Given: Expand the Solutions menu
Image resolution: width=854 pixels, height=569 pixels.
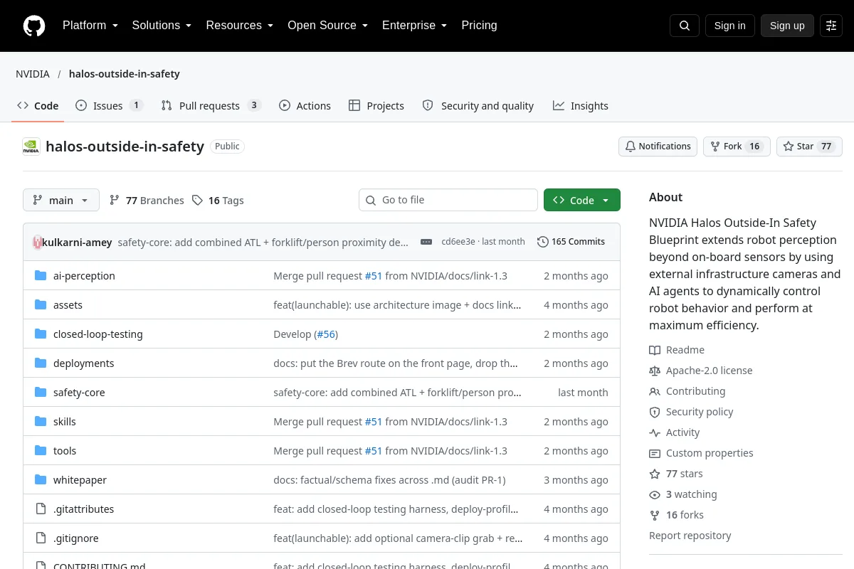Looking at the screenshot, I should click(x=162, y=26).
